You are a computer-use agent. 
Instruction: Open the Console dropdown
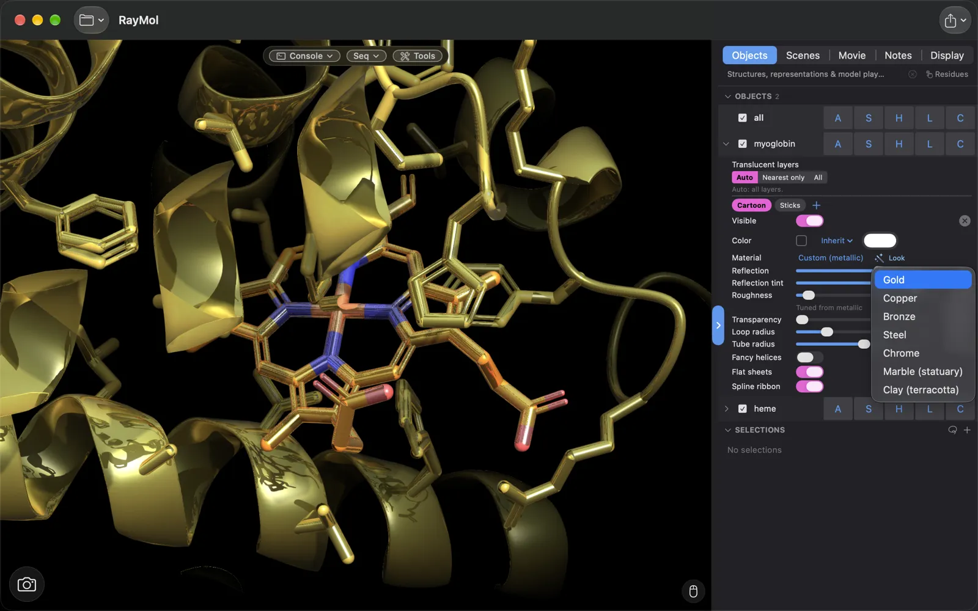305,56
